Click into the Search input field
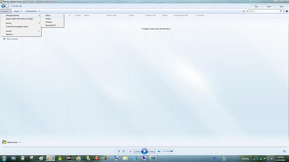 point(264,11)
